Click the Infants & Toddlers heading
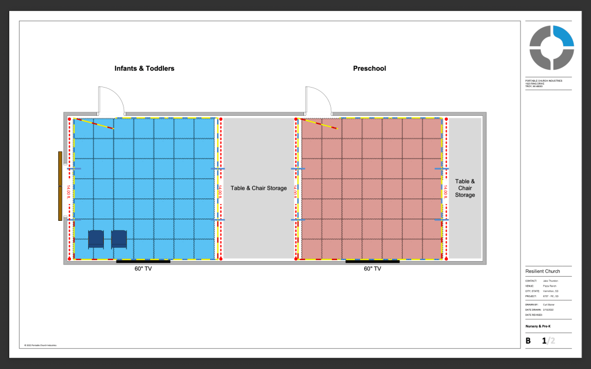The height and width of the screenshot is (369, 591). (x=144, y=69)
